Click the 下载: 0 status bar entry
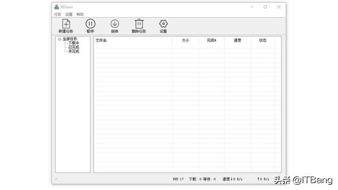This screenshot has height=190, width=338. (x=195, y=179)
